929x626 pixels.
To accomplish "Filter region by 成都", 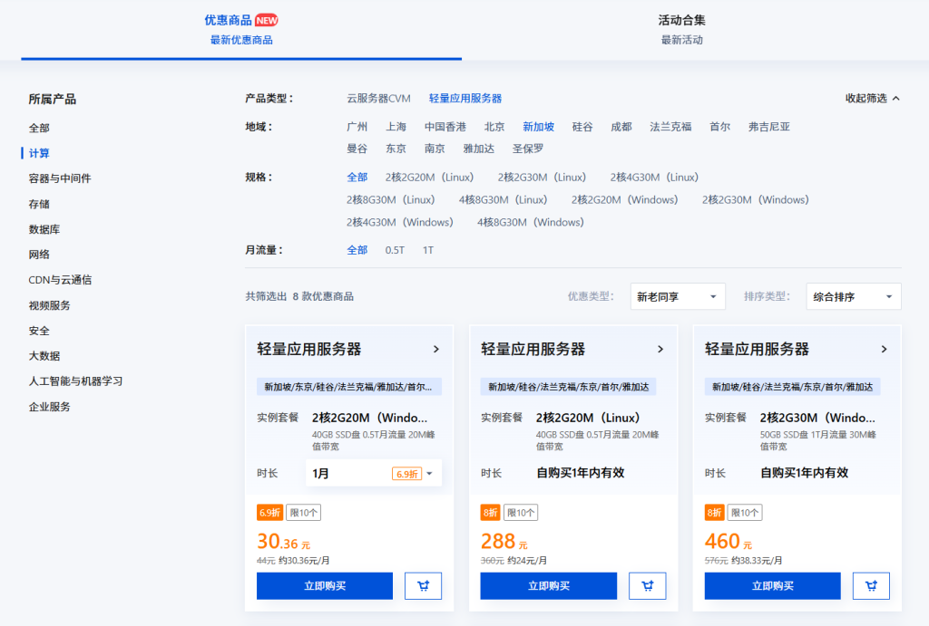I will click(621, 127).
